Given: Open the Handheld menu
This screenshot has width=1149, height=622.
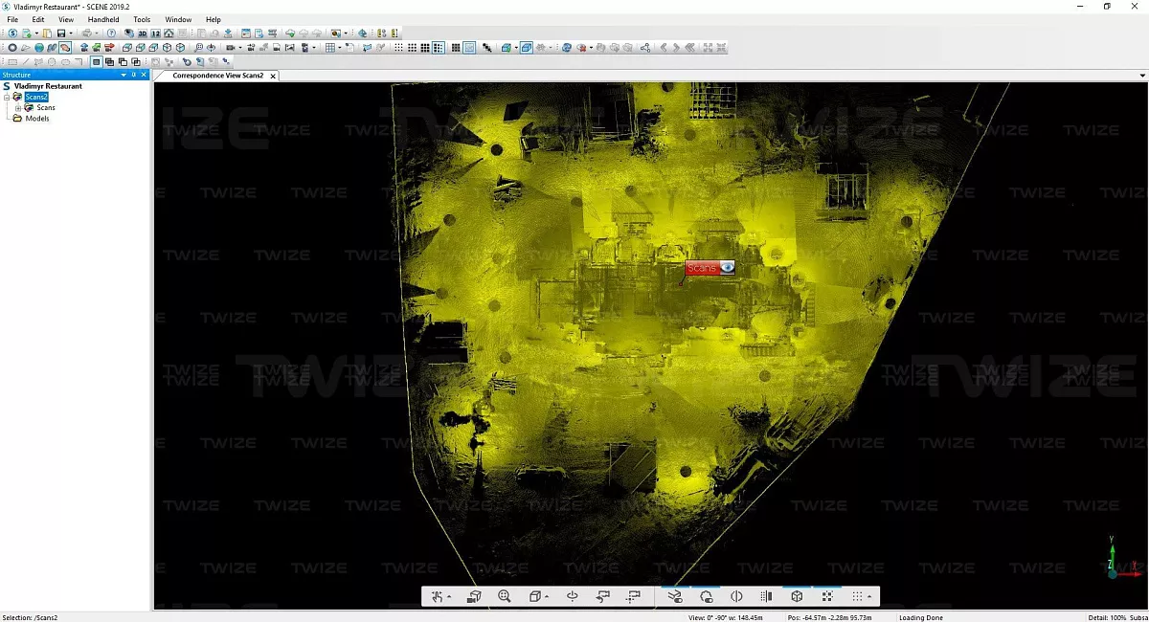Looking at the screenshot, I should coord(103,19).
